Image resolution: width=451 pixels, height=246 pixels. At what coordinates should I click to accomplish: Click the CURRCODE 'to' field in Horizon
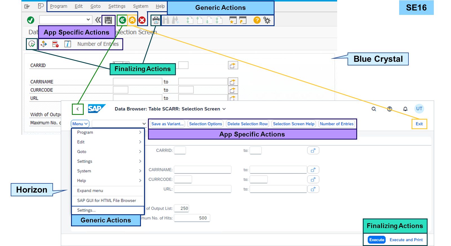[x=258, y=179]
